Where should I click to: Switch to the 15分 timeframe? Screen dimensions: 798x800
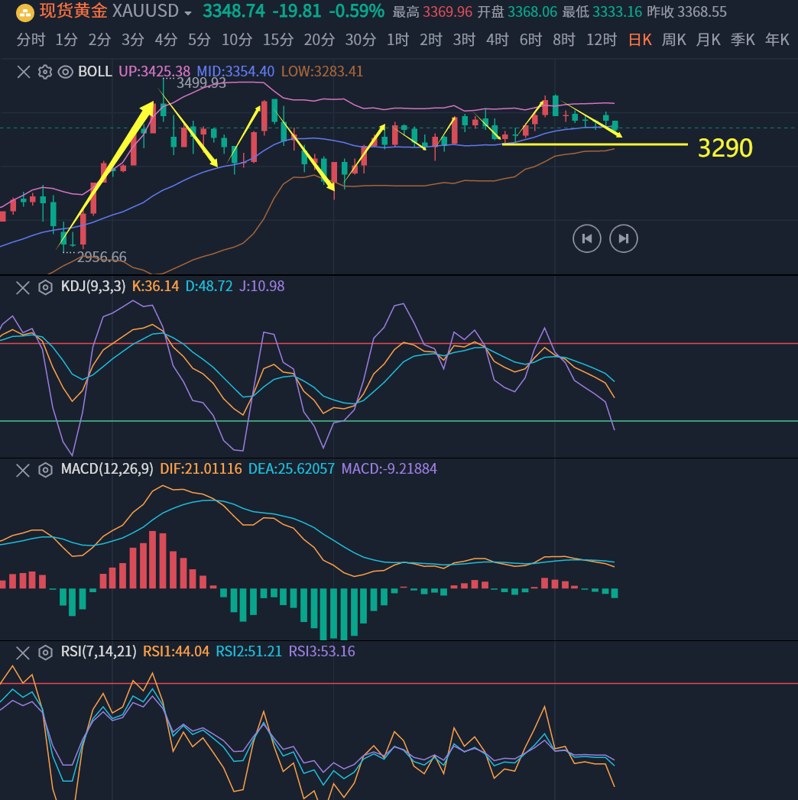pos(278,39)
